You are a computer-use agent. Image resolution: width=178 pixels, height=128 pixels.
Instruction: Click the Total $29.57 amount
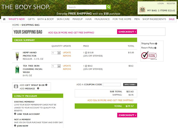coord(130,106)
